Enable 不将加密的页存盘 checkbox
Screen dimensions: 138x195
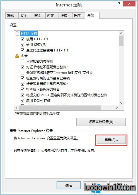(22, 62)
